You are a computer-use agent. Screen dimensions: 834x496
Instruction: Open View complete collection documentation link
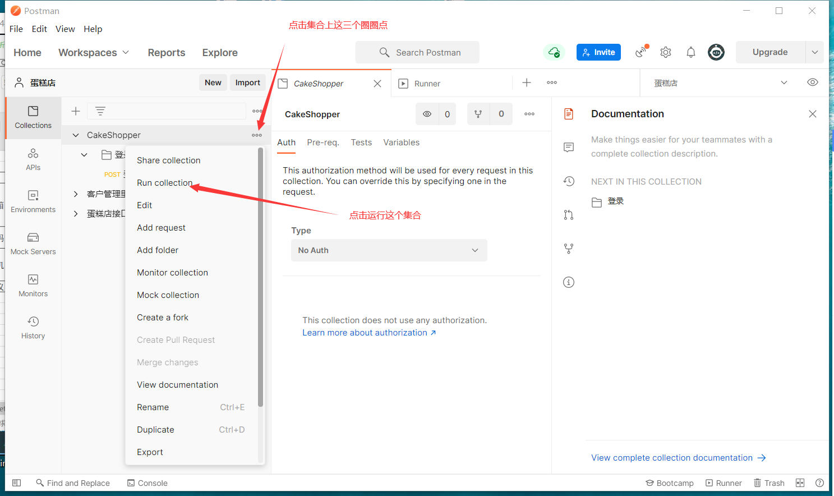pos(679,458)
